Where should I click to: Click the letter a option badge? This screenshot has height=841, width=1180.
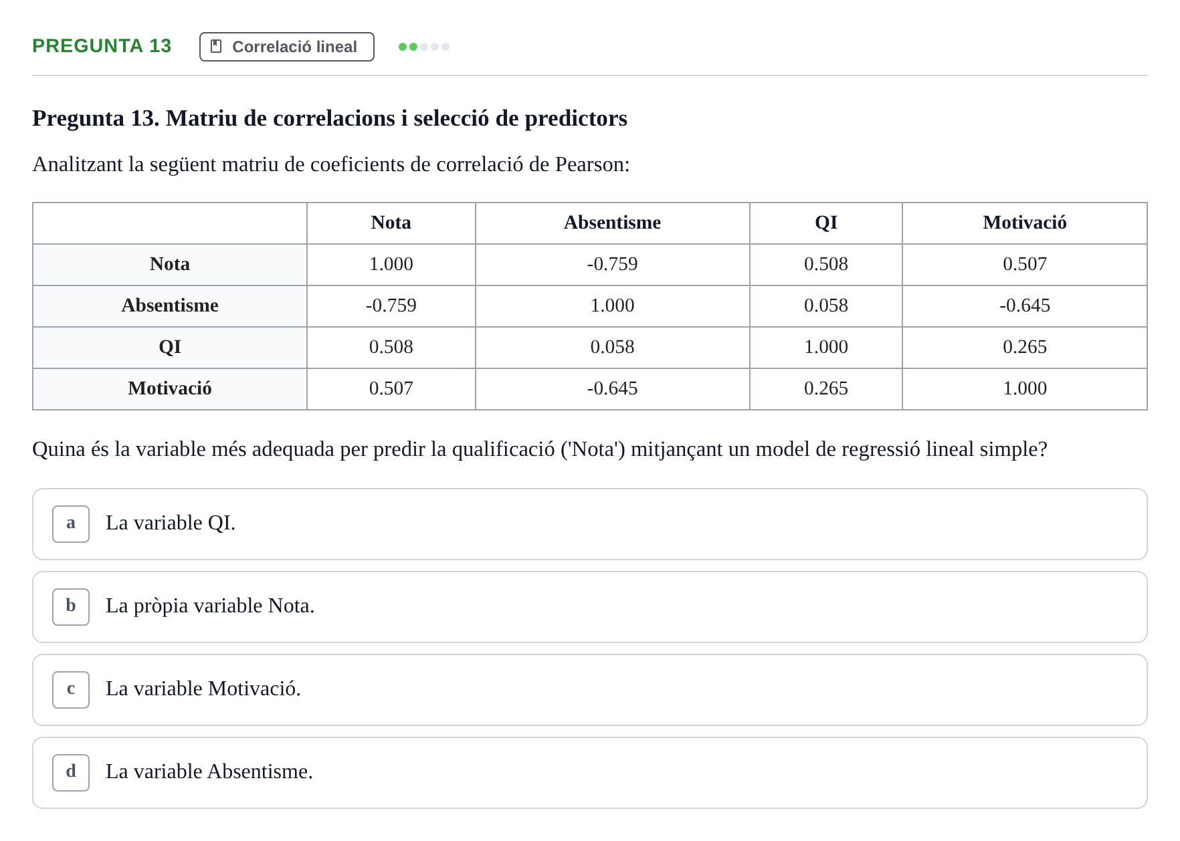click(71, 524)
